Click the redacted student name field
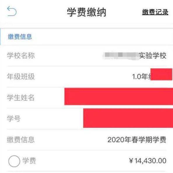This screenshot has height=173, width=173. click(x=119, y=96)
